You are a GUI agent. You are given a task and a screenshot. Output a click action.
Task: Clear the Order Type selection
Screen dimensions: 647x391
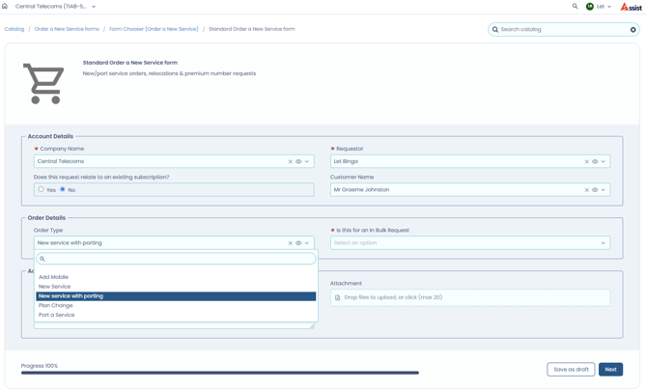(x=290, y=243)
